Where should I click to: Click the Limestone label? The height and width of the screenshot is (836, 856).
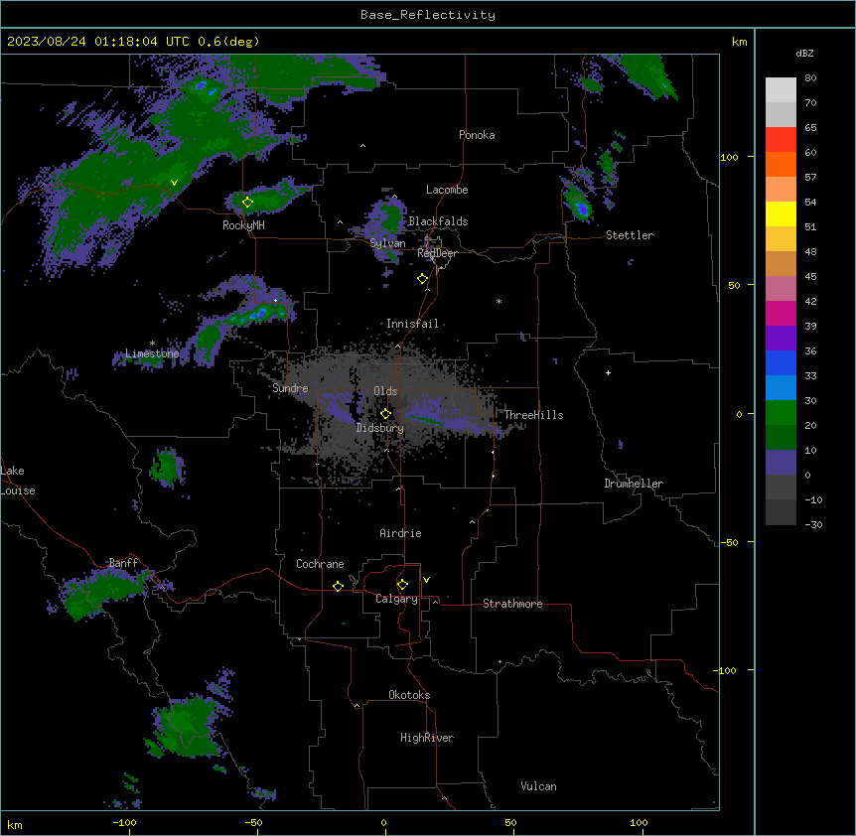point(152,353)
